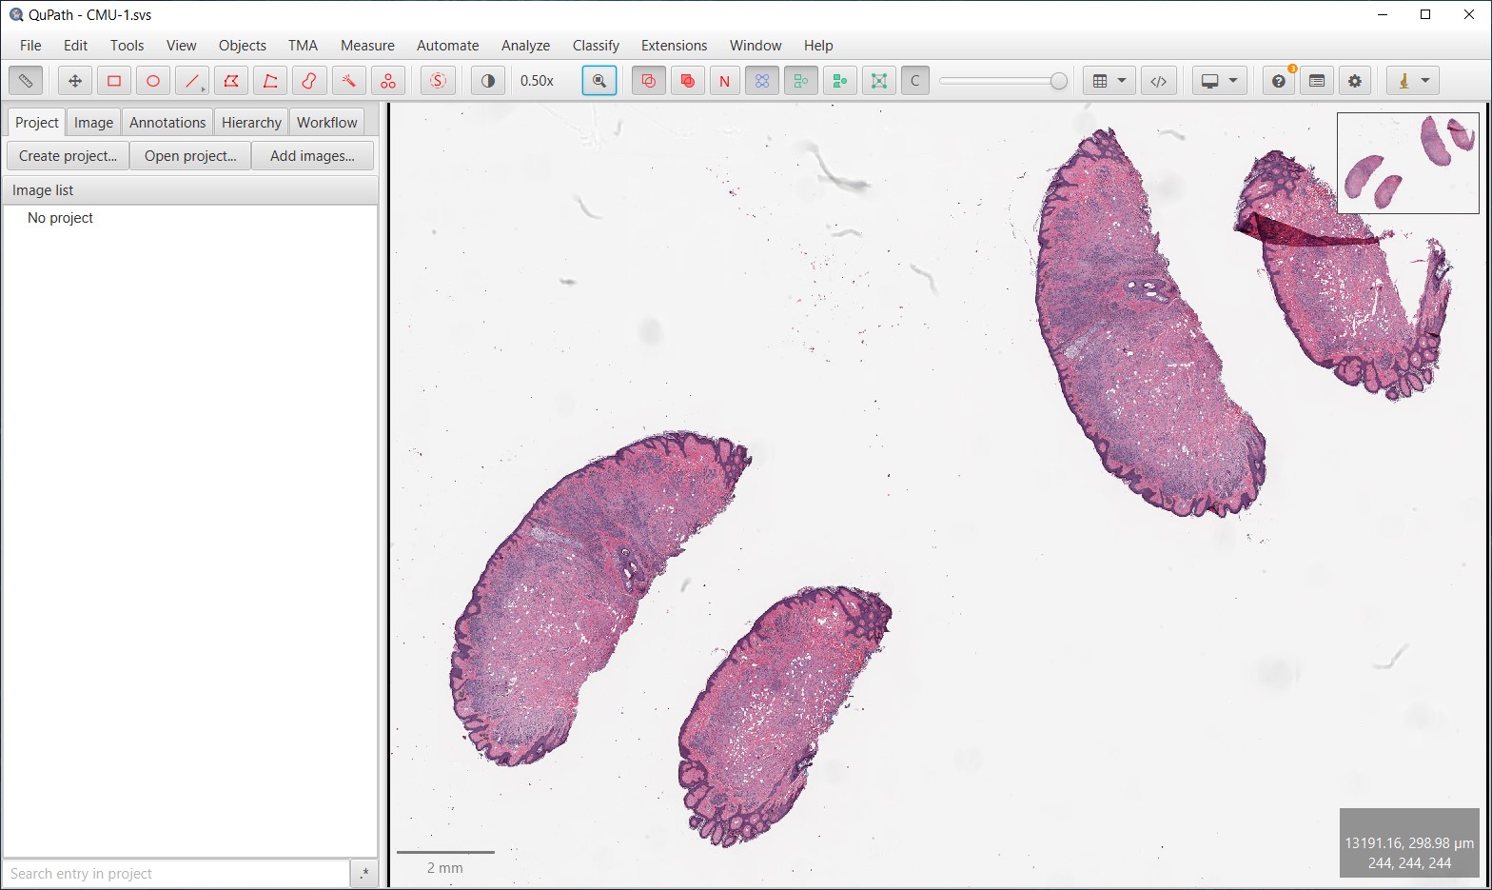Select the 'No project' entry
The image size is (1492, 890).
point(61,218)
